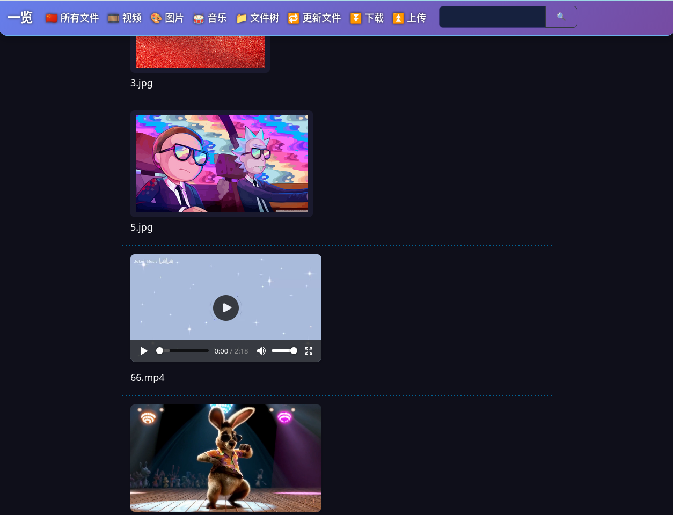Viewport: 673px width, 515px height.
Task: Enter fullscreen for the 66.mp4 video
Action: pyautogui.click(x=309, y=351)
